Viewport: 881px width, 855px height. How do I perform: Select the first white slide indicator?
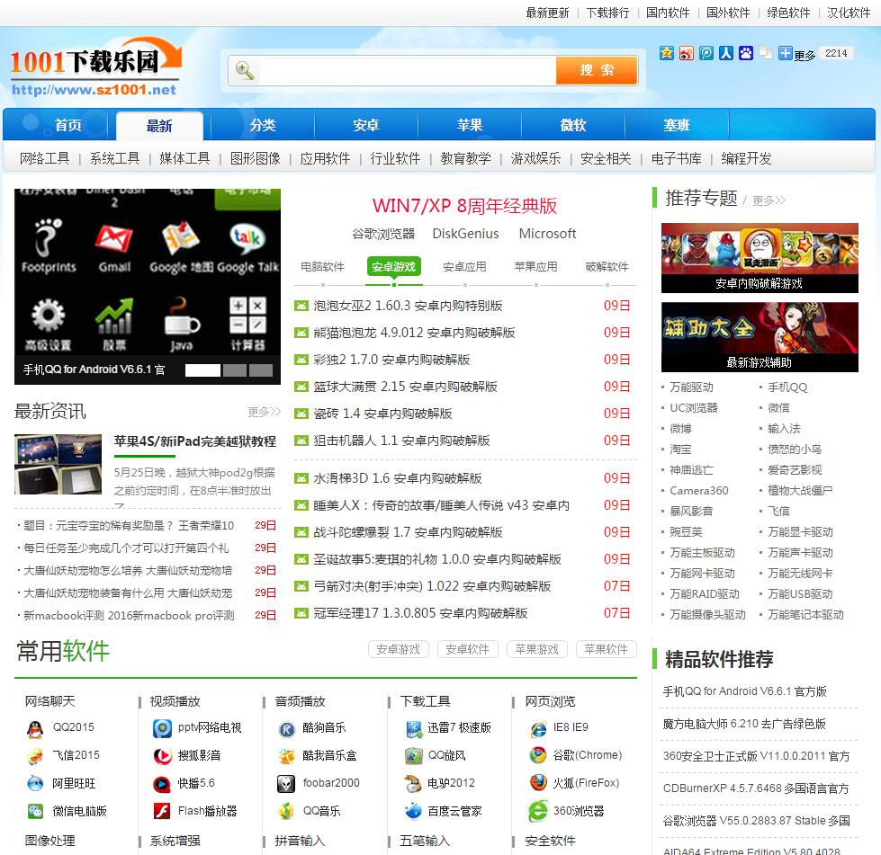click(x=202, y=370)
